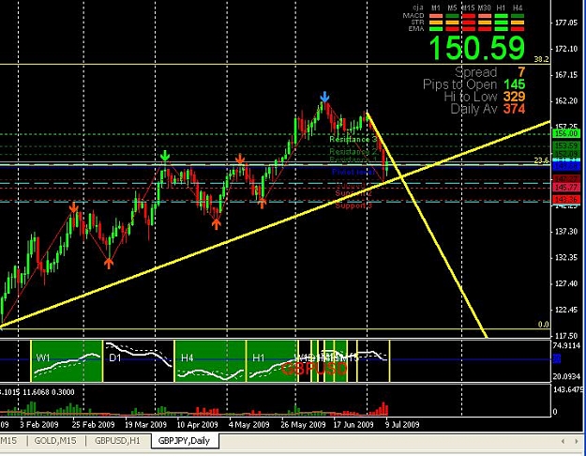The width and height of the screenshot is (586, 456).
Task: Click the 3 Feb 2009 date label
Action: [x=39, y=425]
